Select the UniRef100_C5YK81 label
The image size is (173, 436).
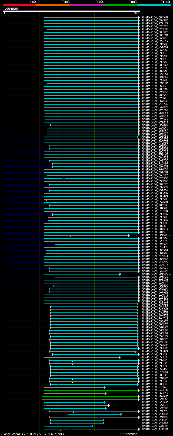point(155,202)
